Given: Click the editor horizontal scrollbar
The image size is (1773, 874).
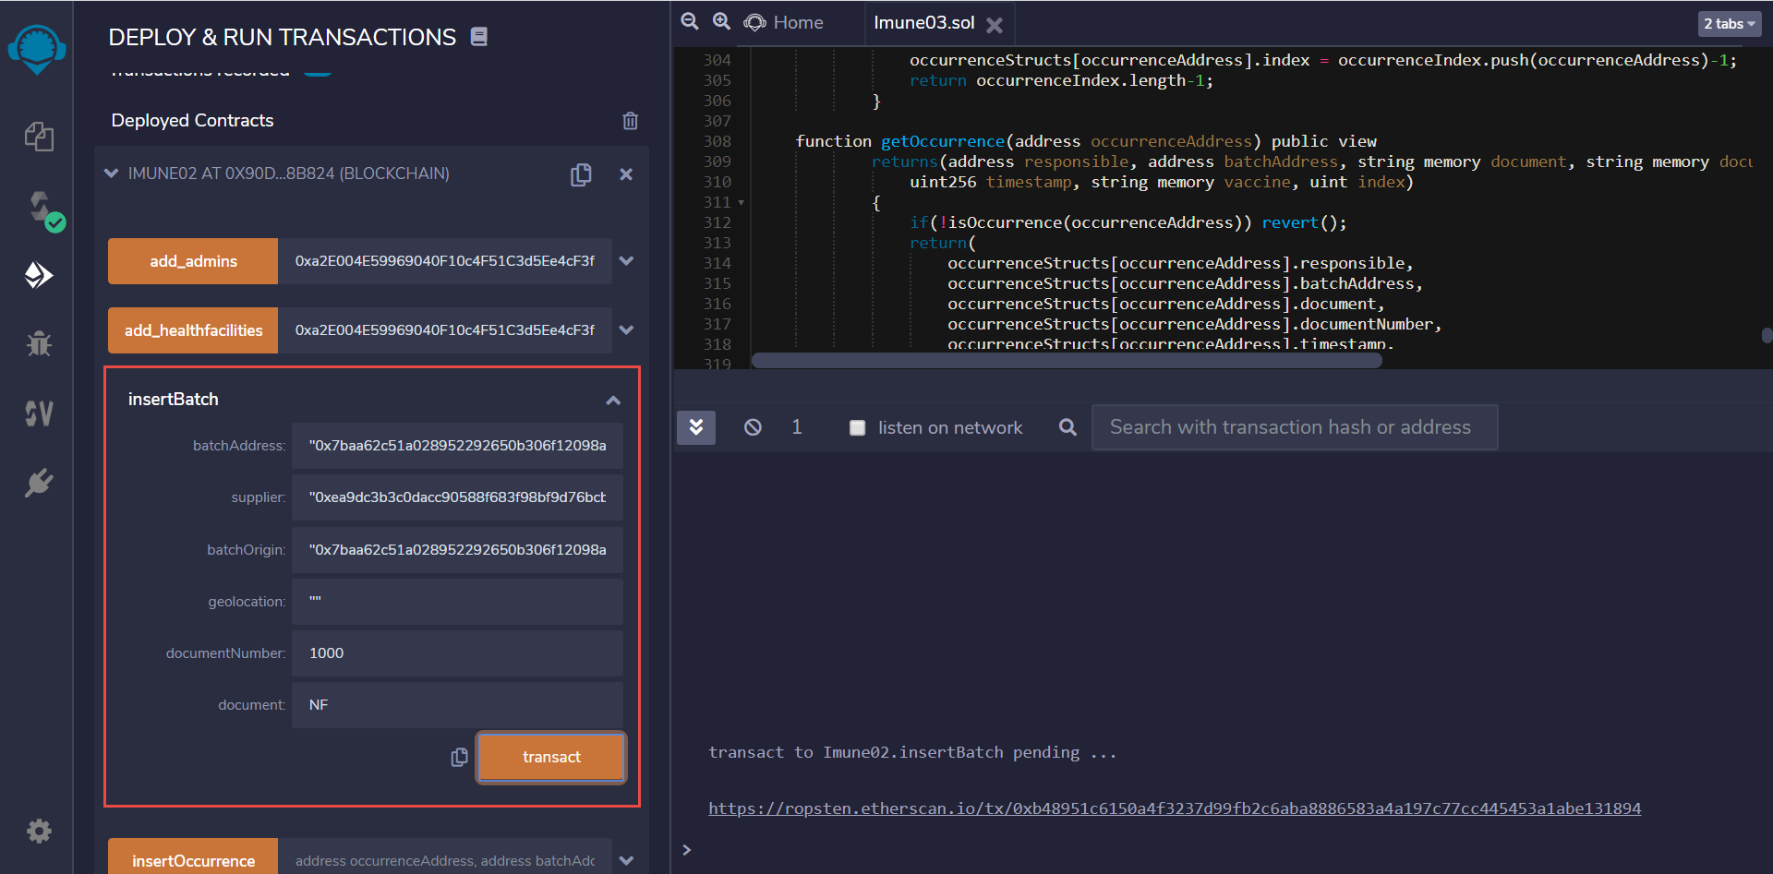Looking at the screenshot, I should [x=1067, y=361].
